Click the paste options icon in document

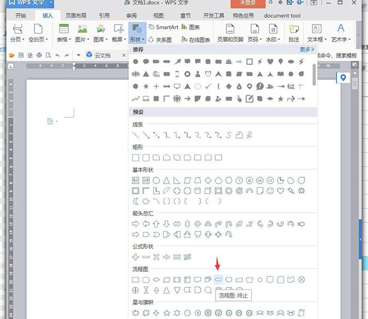click(51, 121)
